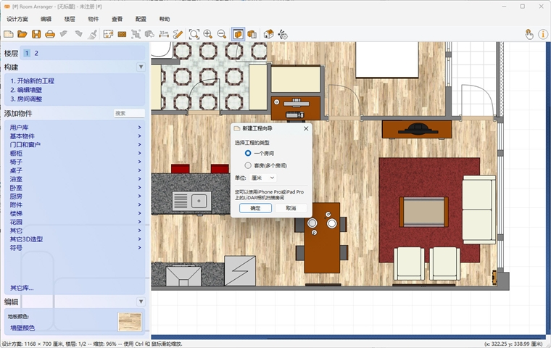The height and width of the screenshot is (348, 551).
Task: Click the zoom in magnifier icon
Action: coord(207,34)
